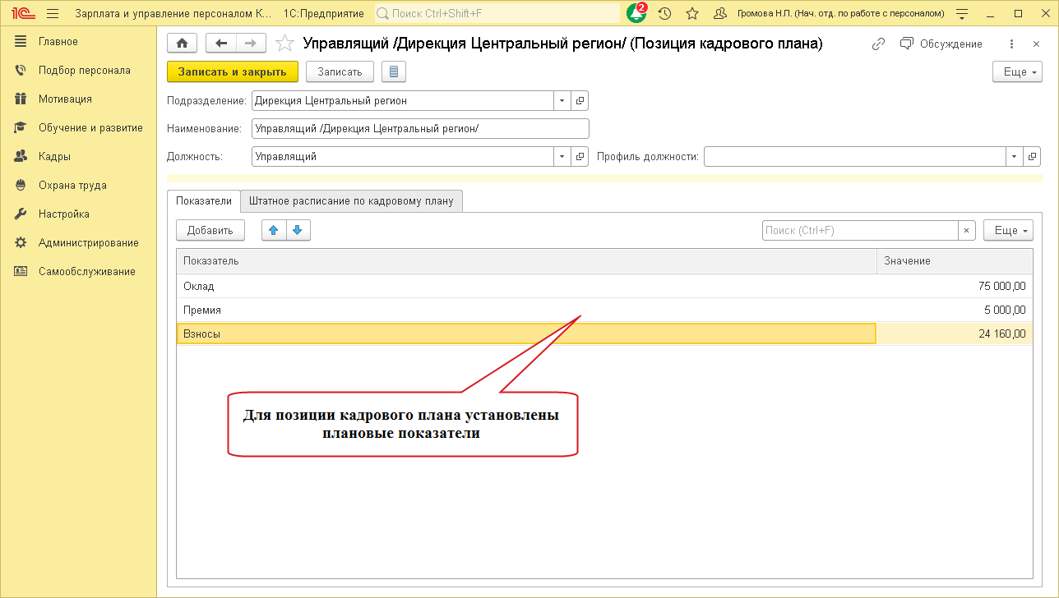Image resolution: width=1059 pixels, height=598 pixels.
Task: Open notifications bell icon
Action: coord(636,13)
